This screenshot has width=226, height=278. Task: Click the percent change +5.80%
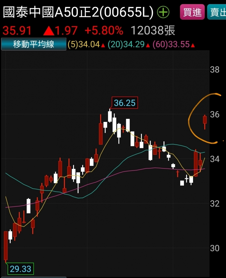tap(104, 30)
